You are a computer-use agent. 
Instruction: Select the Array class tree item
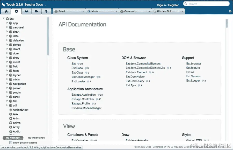coord(16,127)
